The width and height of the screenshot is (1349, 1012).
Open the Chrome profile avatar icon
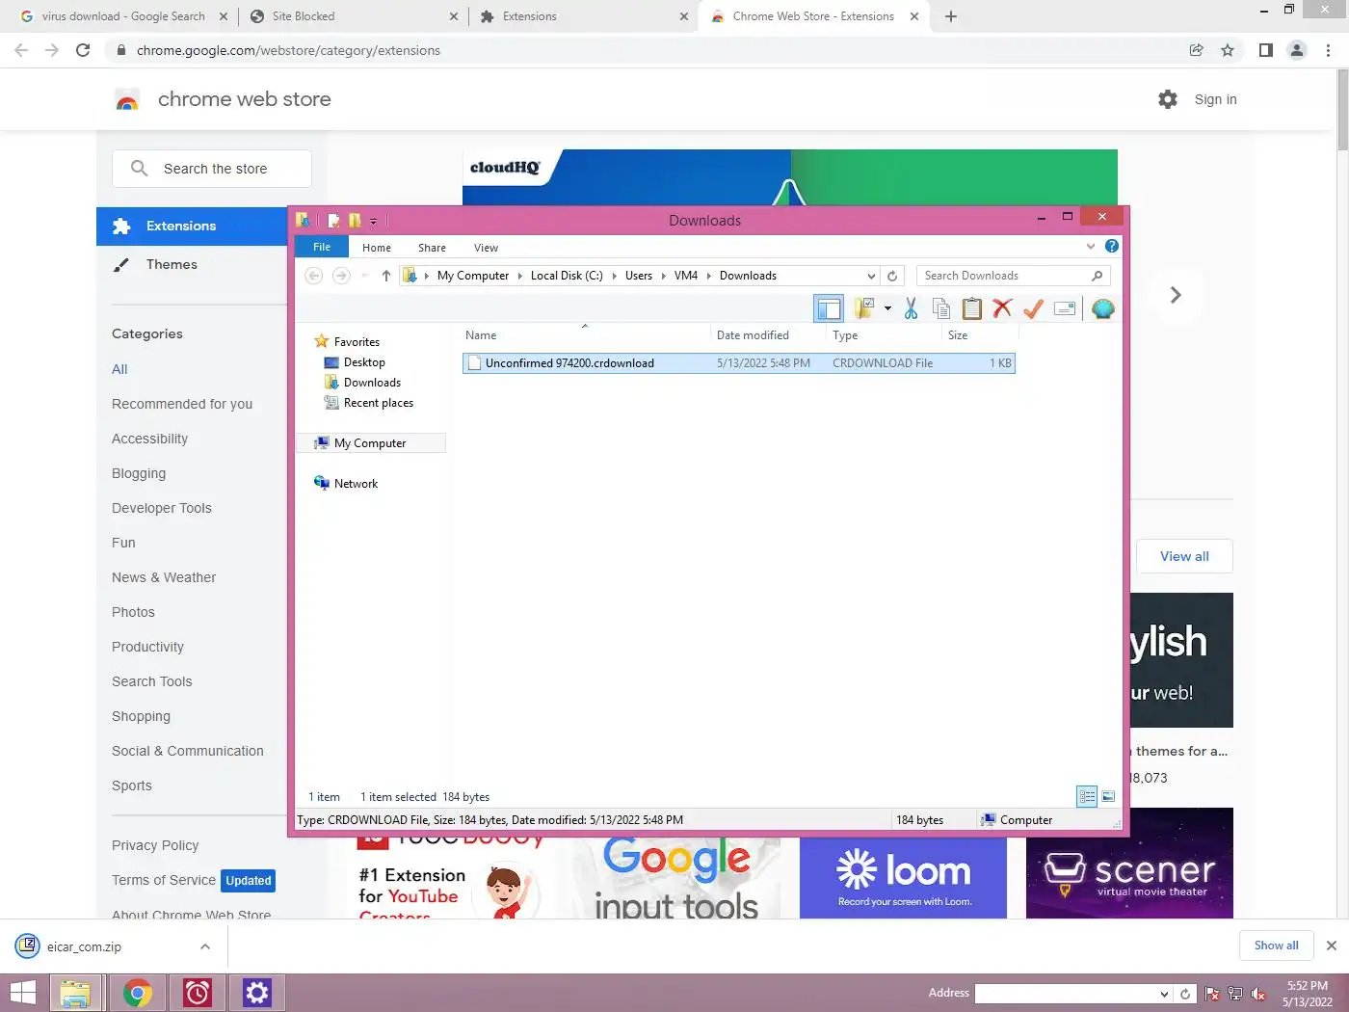(1297, 50)
